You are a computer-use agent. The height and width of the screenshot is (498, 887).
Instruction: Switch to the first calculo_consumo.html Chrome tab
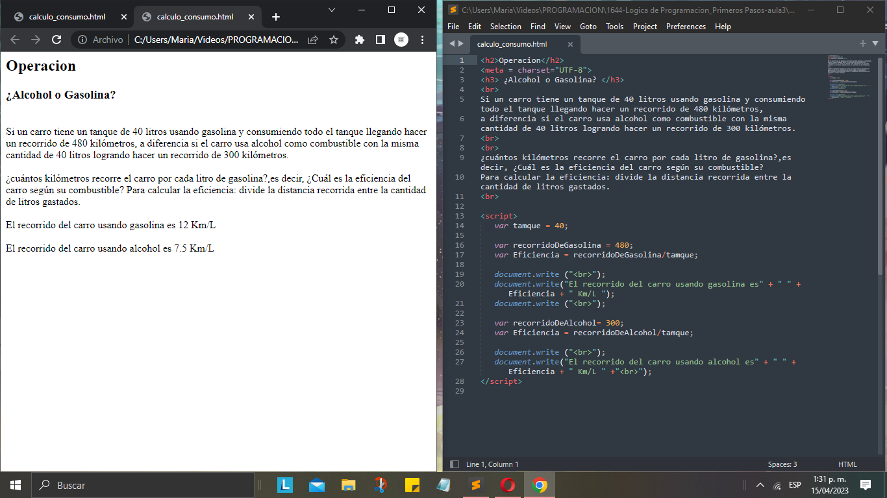pyautogui.click(x=67, y=17)
